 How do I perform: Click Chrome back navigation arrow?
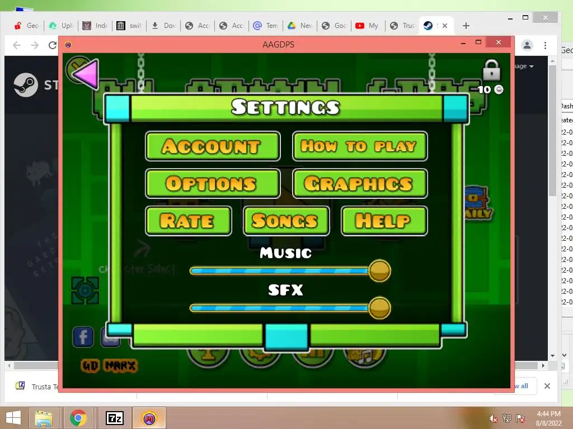(x=17, y=45)
